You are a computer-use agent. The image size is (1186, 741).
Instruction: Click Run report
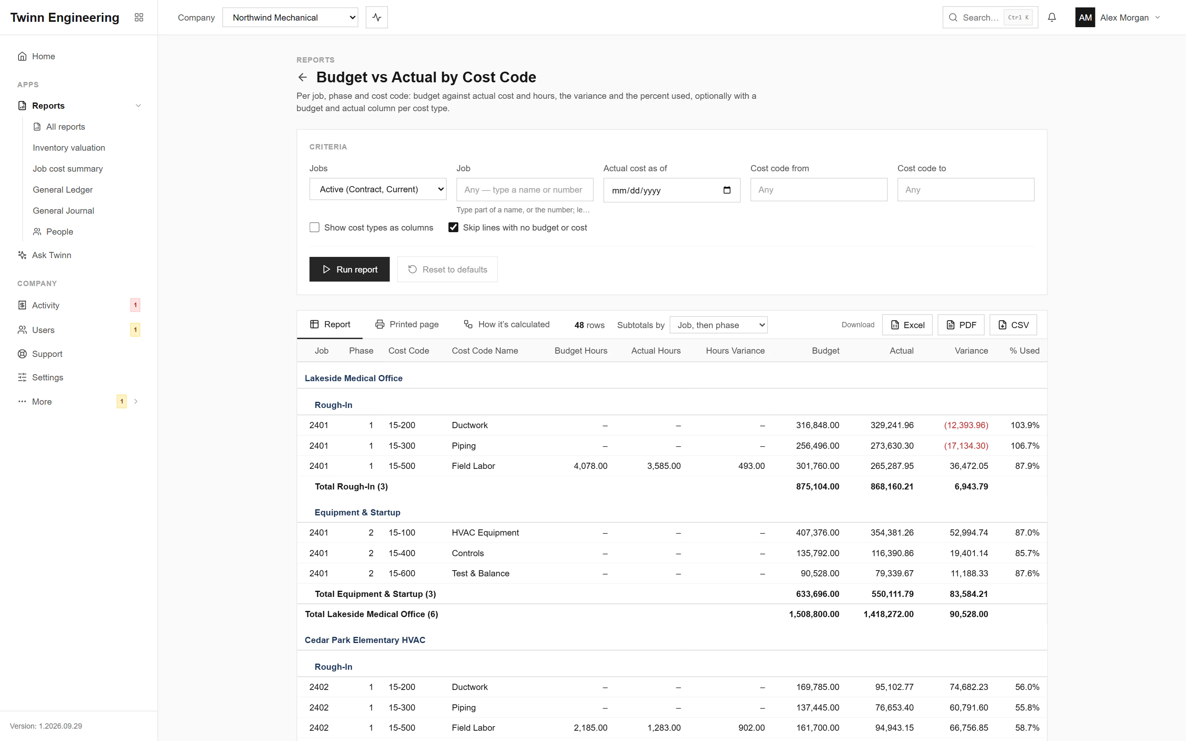(350, 270)
